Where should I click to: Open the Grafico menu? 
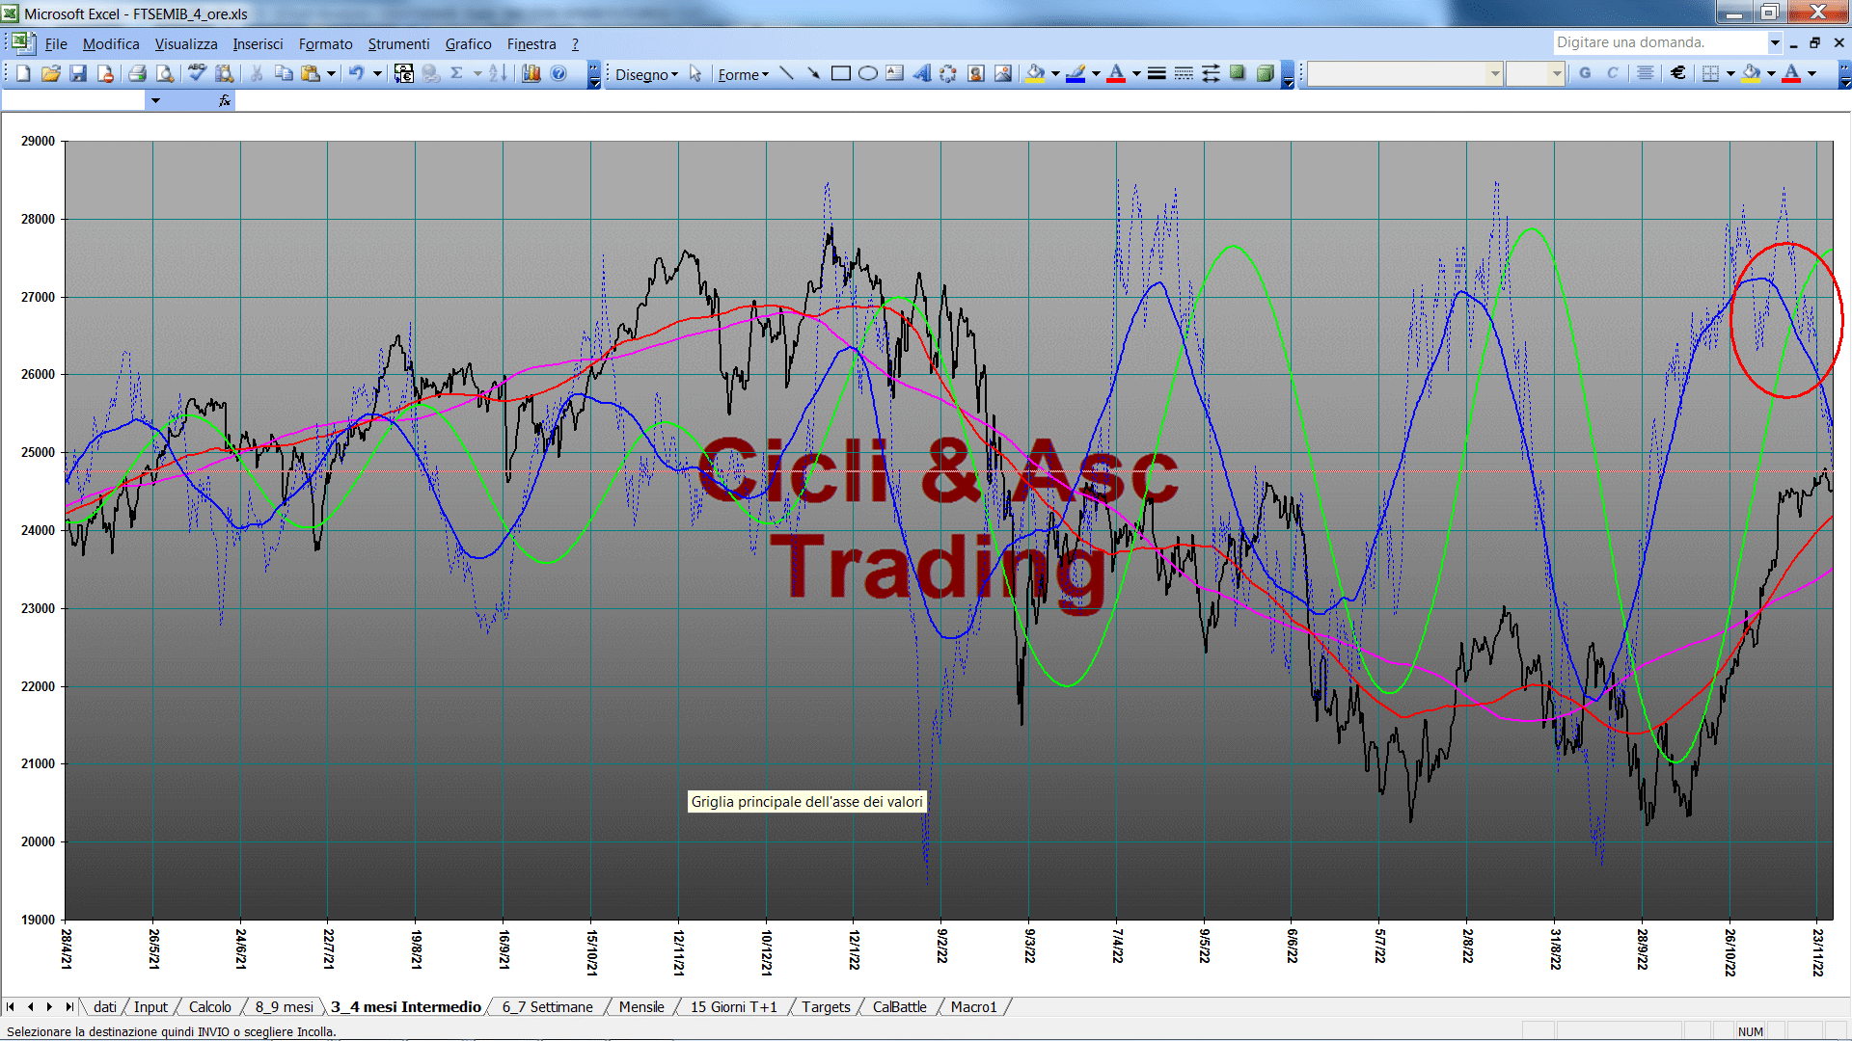(x=468, y=43)
